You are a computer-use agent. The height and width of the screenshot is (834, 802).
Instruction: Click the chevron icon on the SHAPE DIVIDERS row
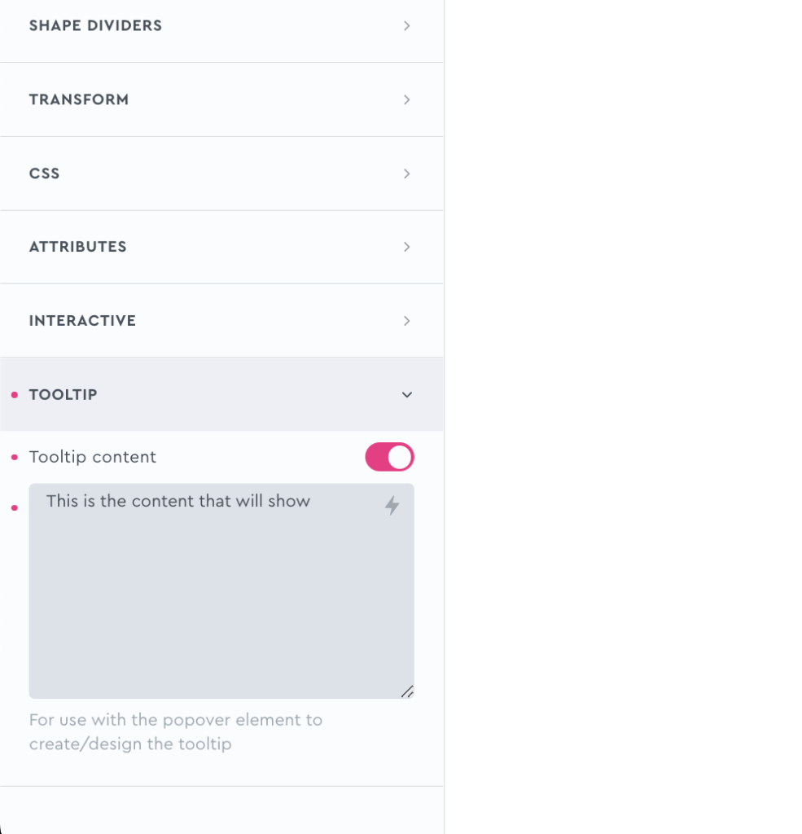[406, 25]
